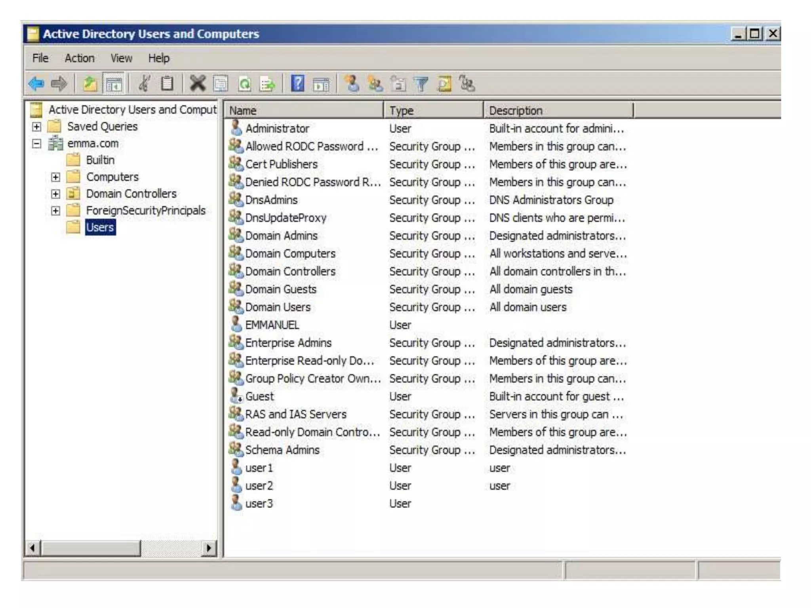Open the View menu

point(121,58)
